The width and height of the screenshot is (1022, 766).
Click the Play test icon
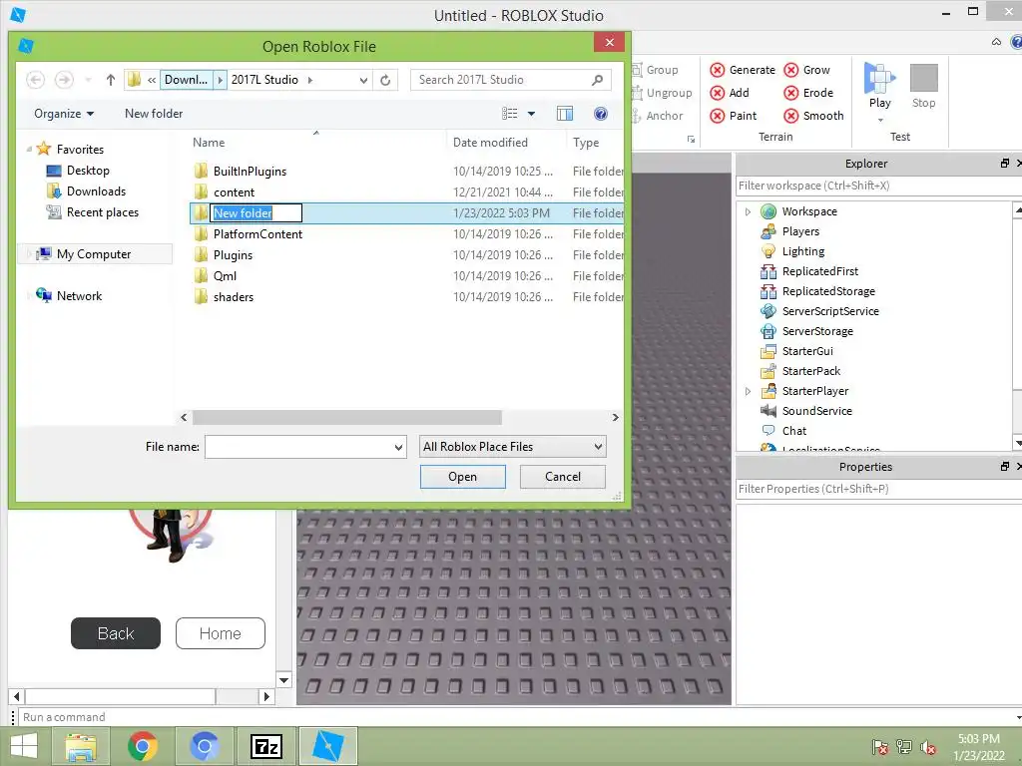pyautogui.click(x=879, y=78)
